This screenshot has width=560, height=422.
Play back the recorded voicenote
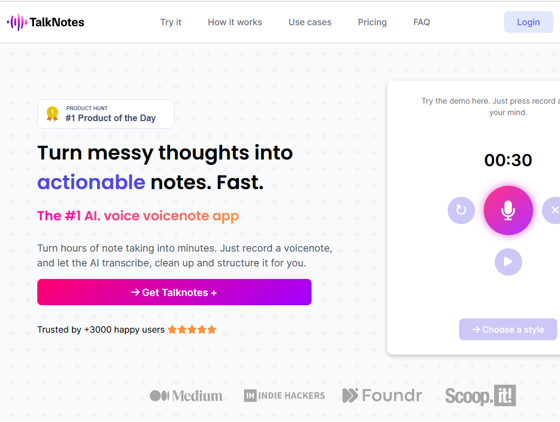point(508,262)
